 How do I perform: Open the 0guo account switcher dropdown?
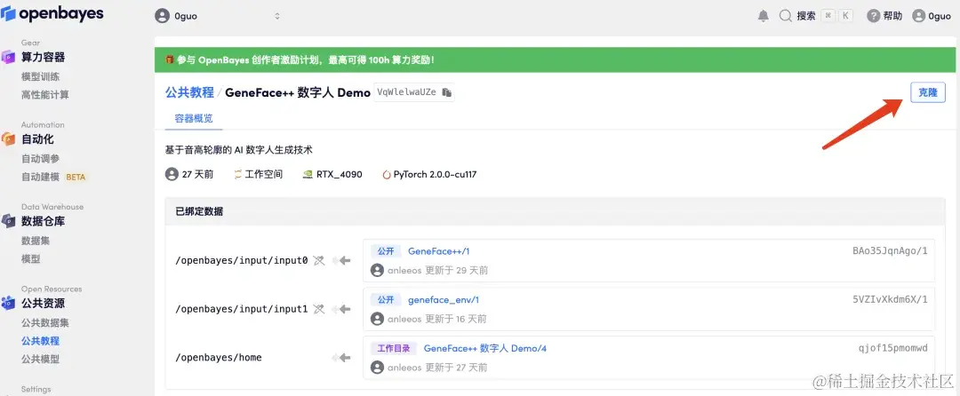218,17
